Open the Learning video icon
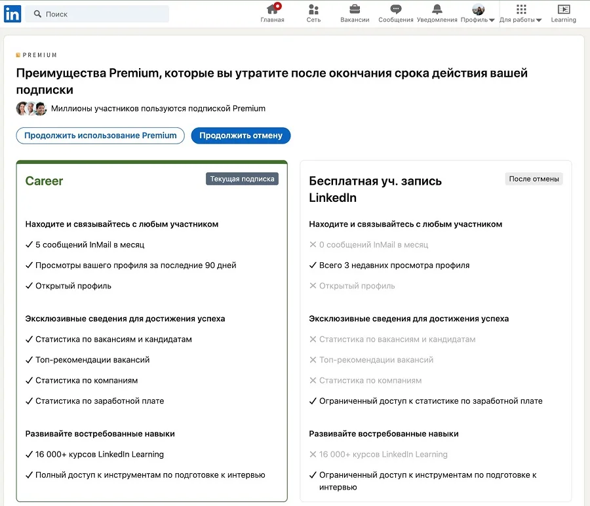 pyautogui.click(x=563, y=9)
